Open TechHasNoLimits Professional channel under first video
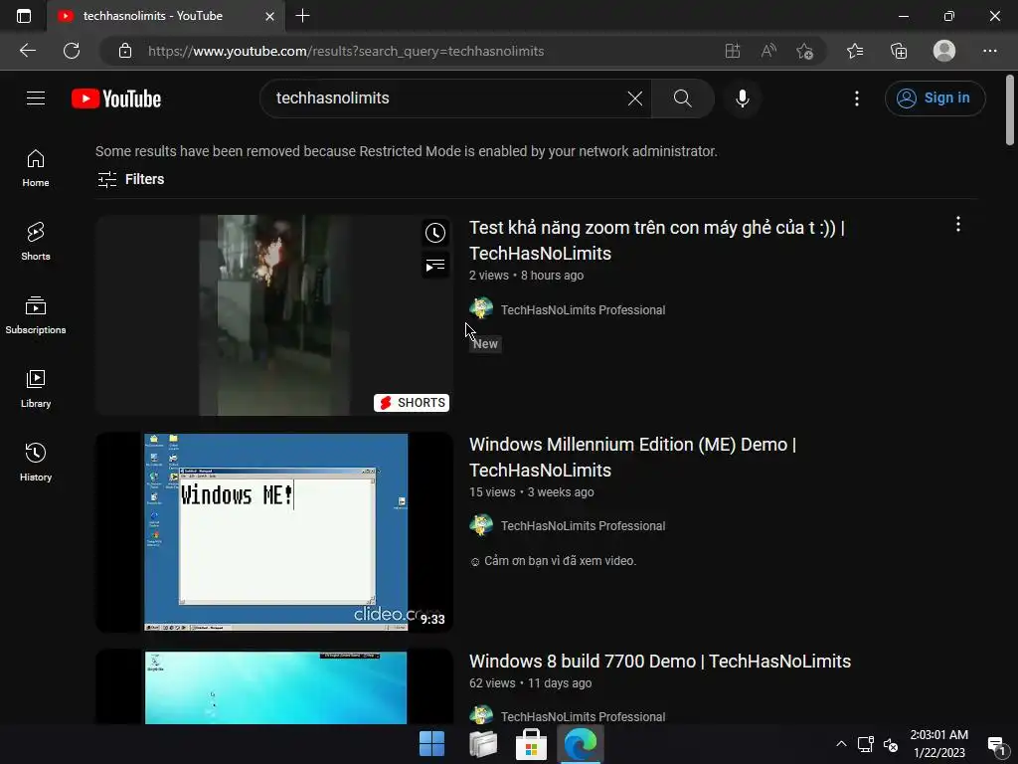 click(x=583, y=310)
